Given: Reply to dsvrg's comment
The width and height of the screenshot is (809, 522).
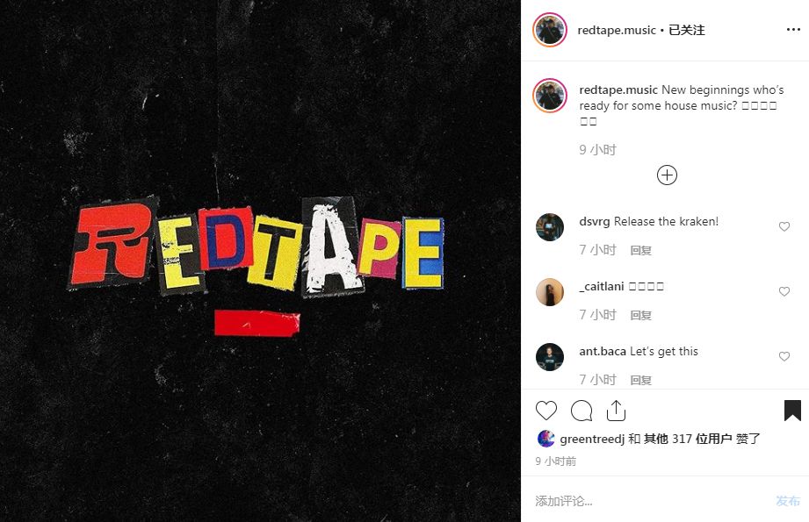Looking at the screenshot, I should [x=641, y=250].
